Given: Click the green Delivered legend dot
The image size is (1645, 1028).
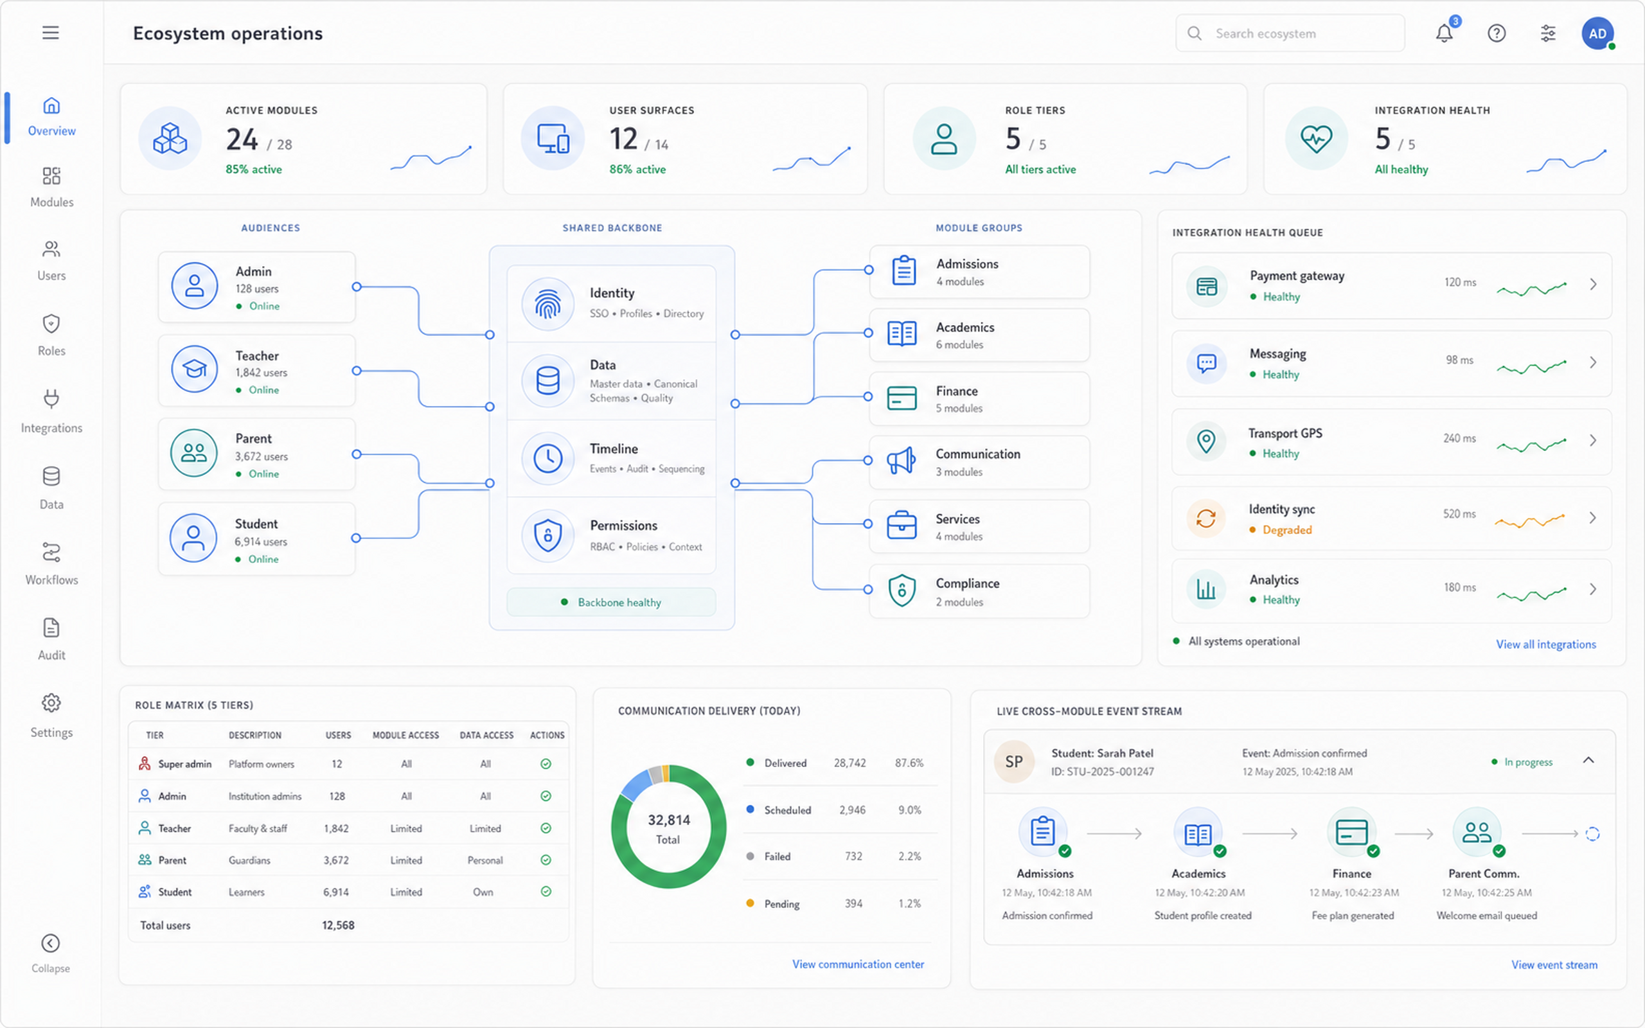Looking at the screenshot, I should tap(750, 762).
